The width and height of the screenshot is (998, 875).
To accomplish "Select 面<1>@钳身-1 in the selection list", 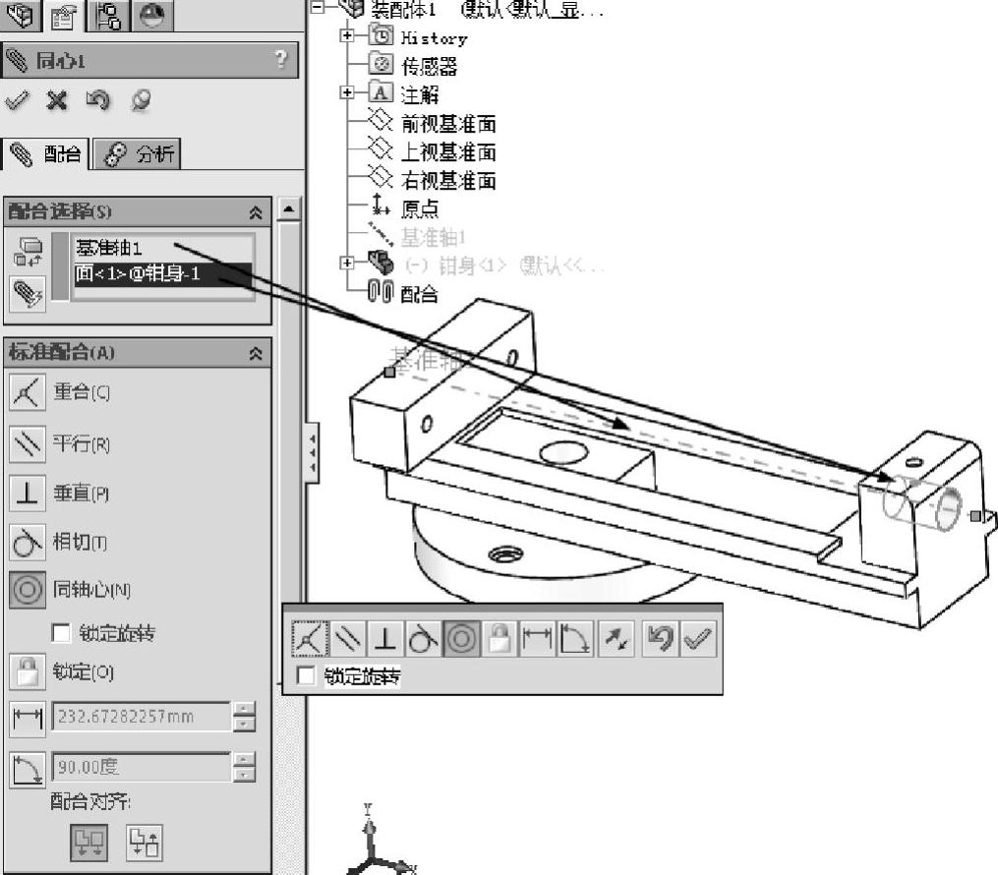I will pyautogui.click(x=163, y=274).
